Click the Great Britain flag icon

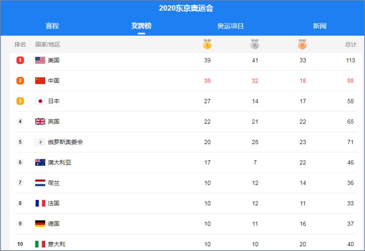coord(40,122)
